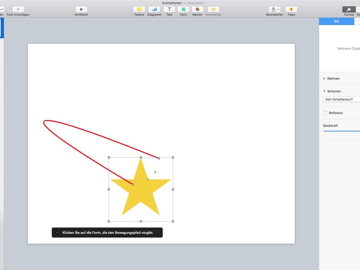Click the Kommentar toolbar icon
360x270 pixels.
(x=213, y=9)
